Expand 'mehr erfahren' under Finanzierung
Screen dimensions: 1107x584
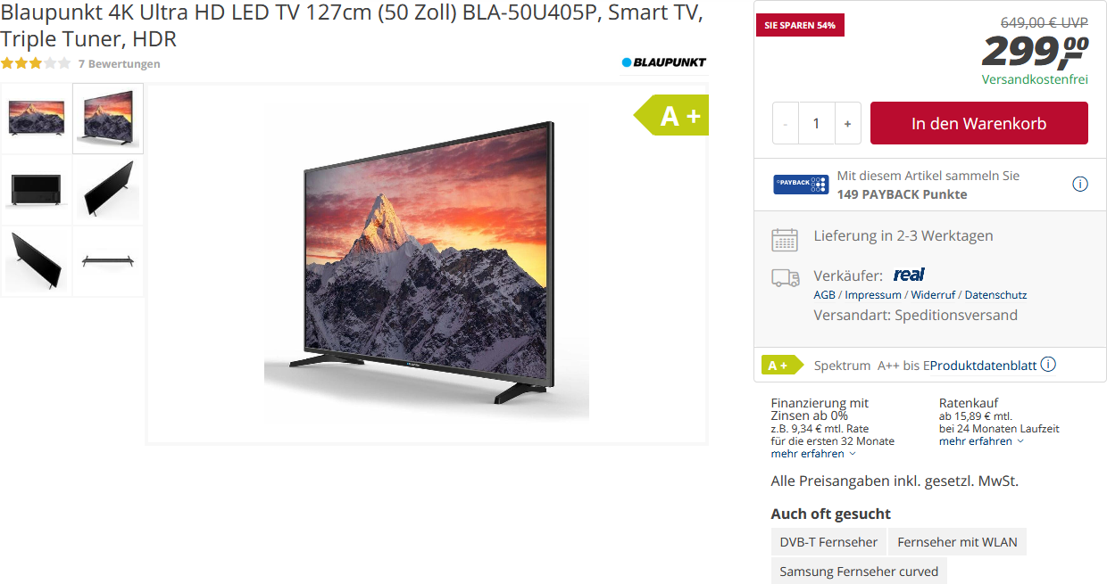(813, 454)
